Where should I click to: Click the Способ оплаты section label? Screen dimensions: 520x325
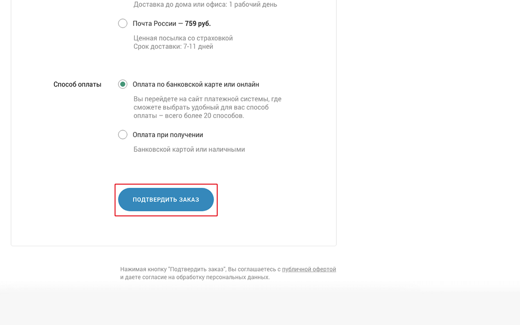(x=77, y=85)
